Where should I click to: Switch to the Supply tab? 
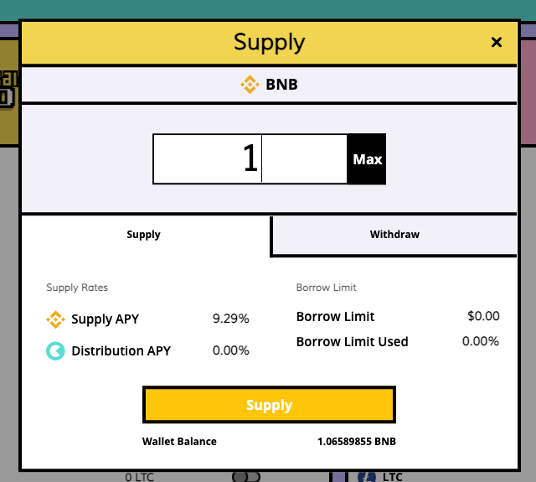pyautogui.click(x=145, y=235)
